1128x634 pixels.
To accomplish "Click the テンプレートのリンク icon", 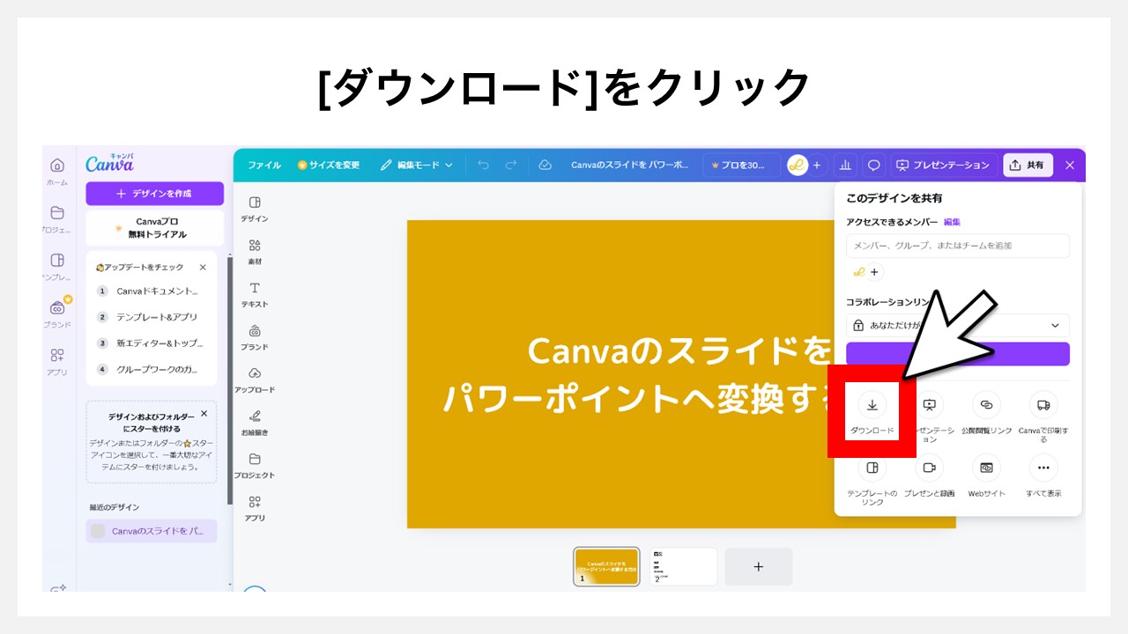I will tap(872, 468).
